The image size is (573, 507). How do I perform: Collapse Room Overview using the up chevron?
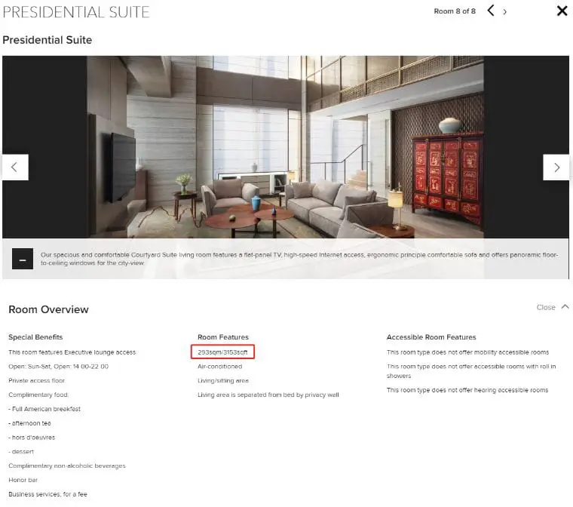(x=565, y=306)
